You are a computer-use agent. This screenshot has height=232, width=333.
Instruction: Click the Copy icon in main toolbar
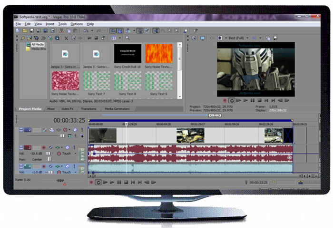[x=68, y=30]
